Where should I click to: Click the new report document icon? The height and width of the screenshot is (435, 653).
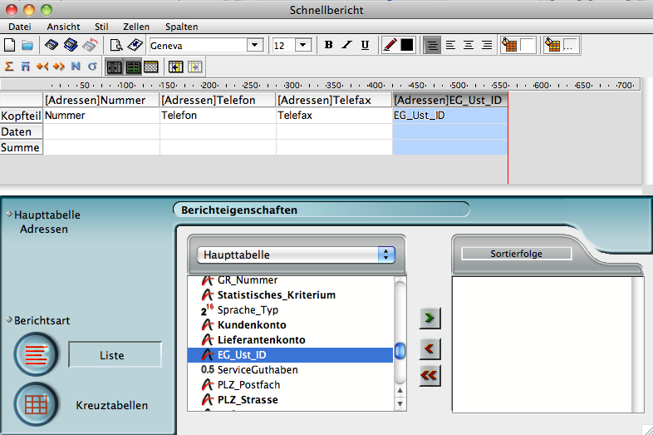pos(10,45)
